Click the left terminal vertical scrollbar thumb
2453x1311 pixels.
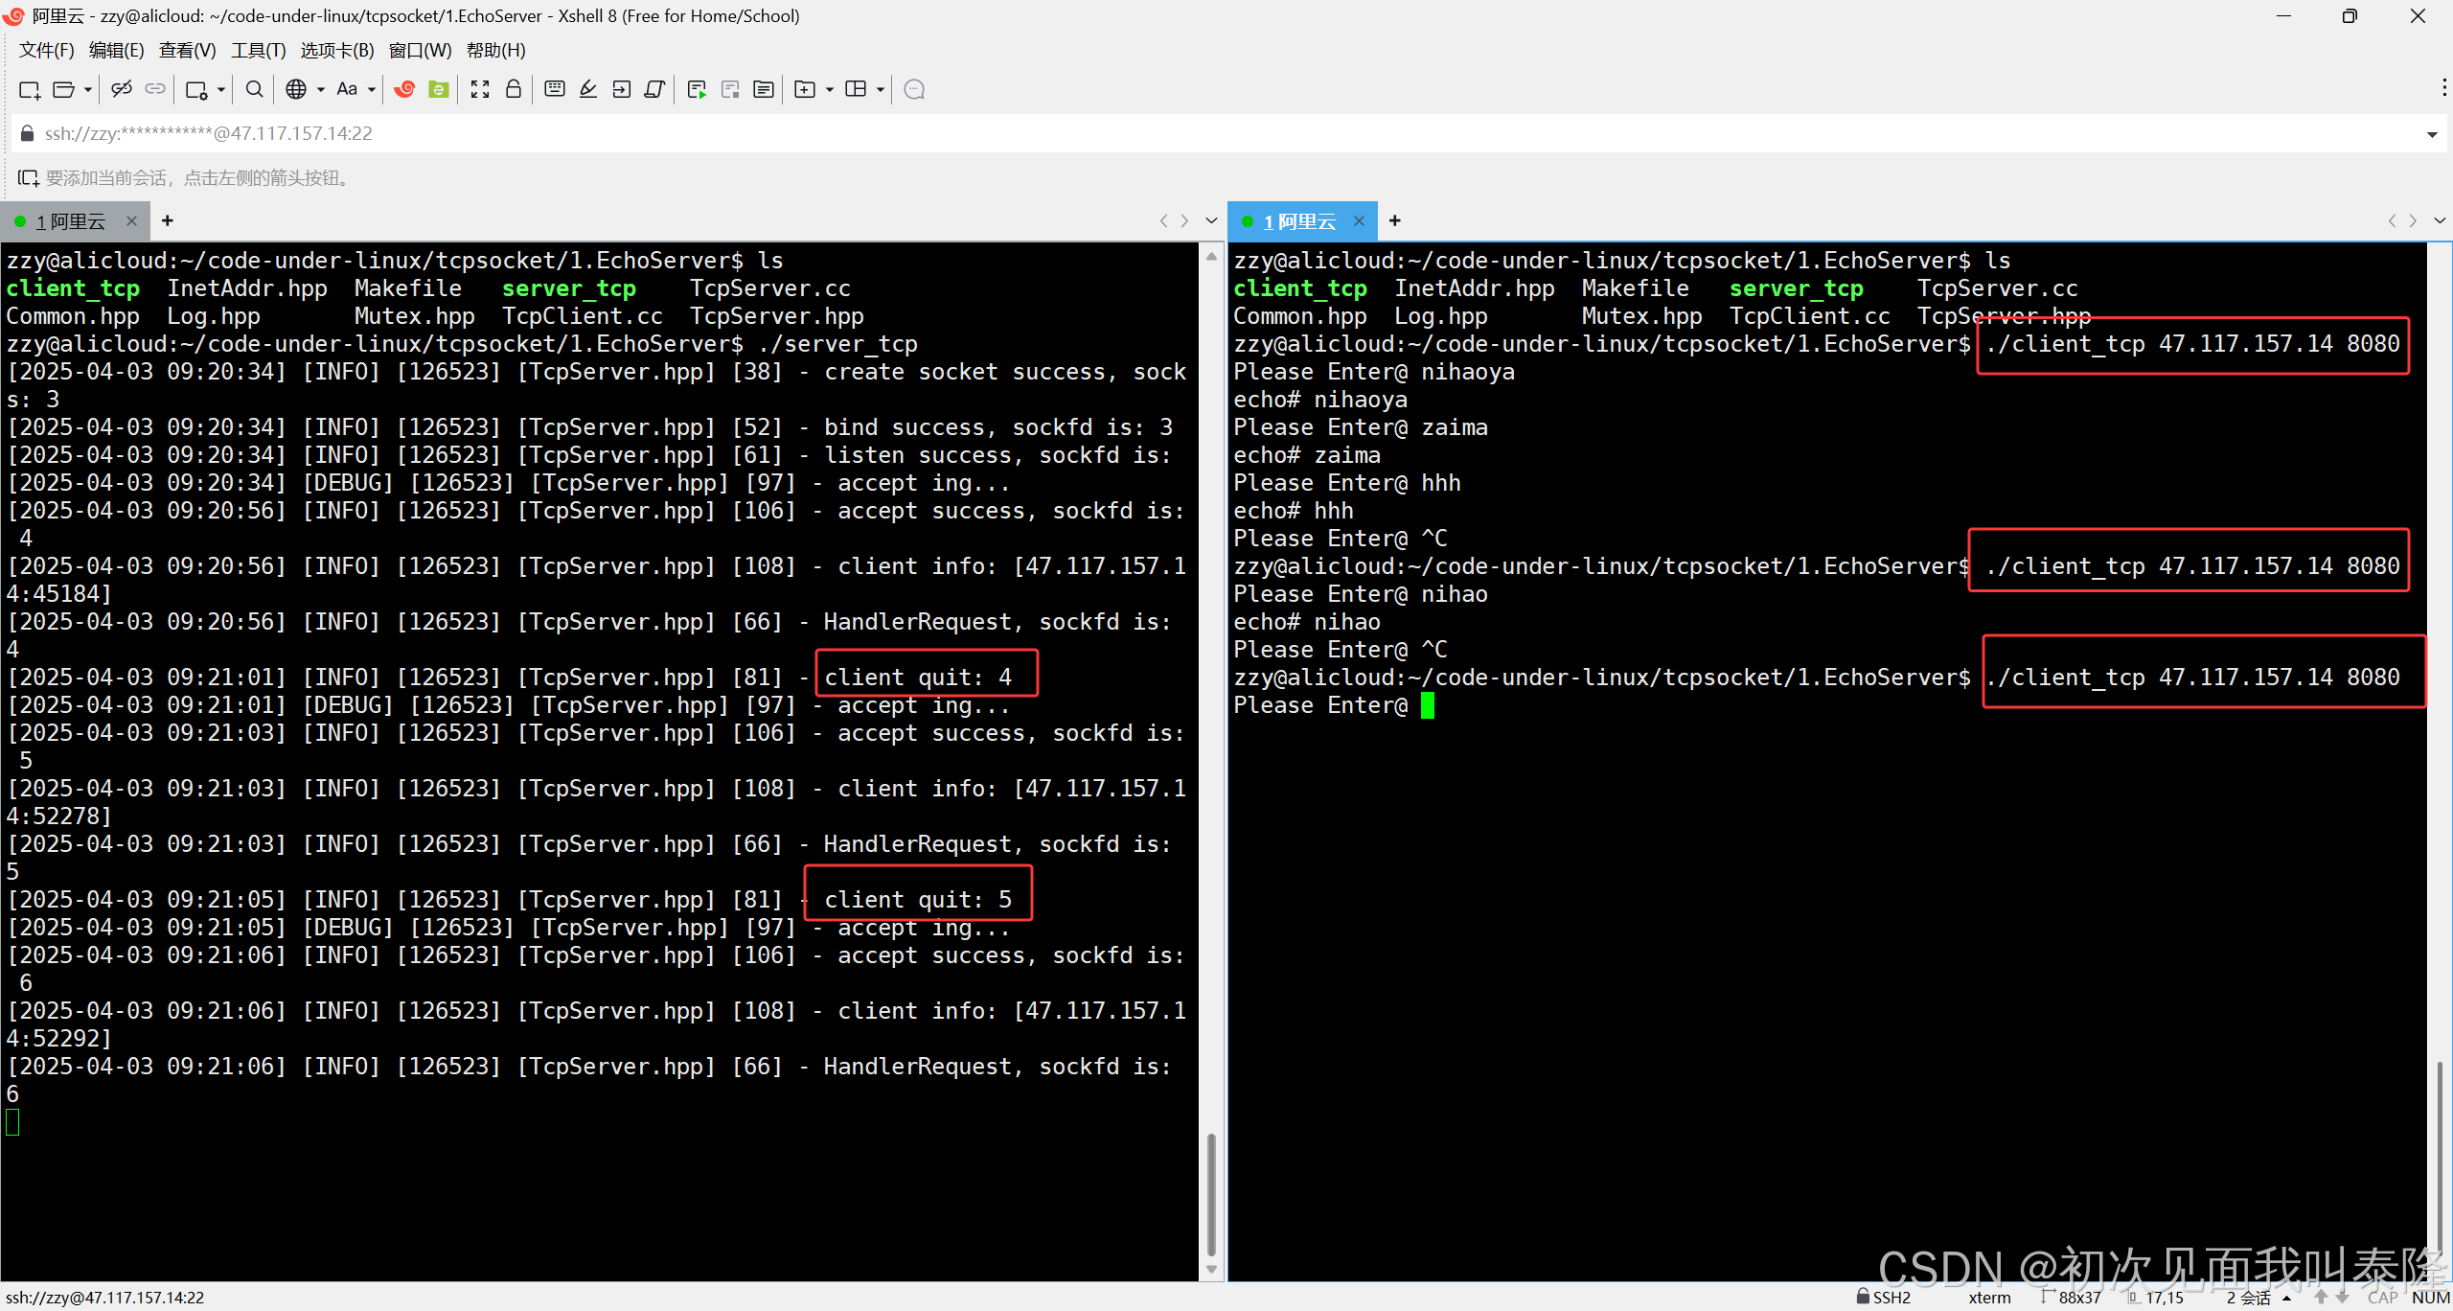[x=1211, y=1193]
